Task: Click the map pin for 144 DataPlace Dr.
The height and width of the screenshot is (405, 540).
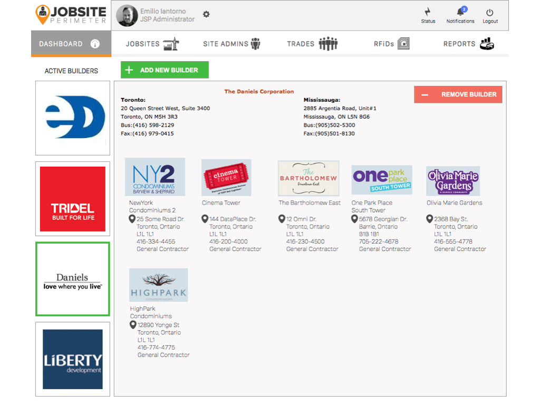Action: tap(205, 219)
